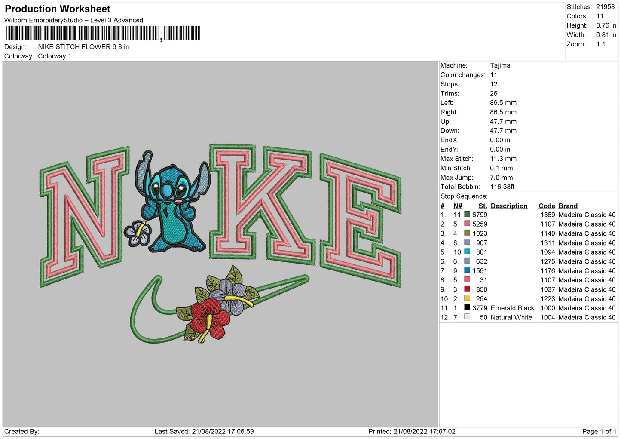Click the Trims value 26
The image size is (621, 439).
(494, 93)
